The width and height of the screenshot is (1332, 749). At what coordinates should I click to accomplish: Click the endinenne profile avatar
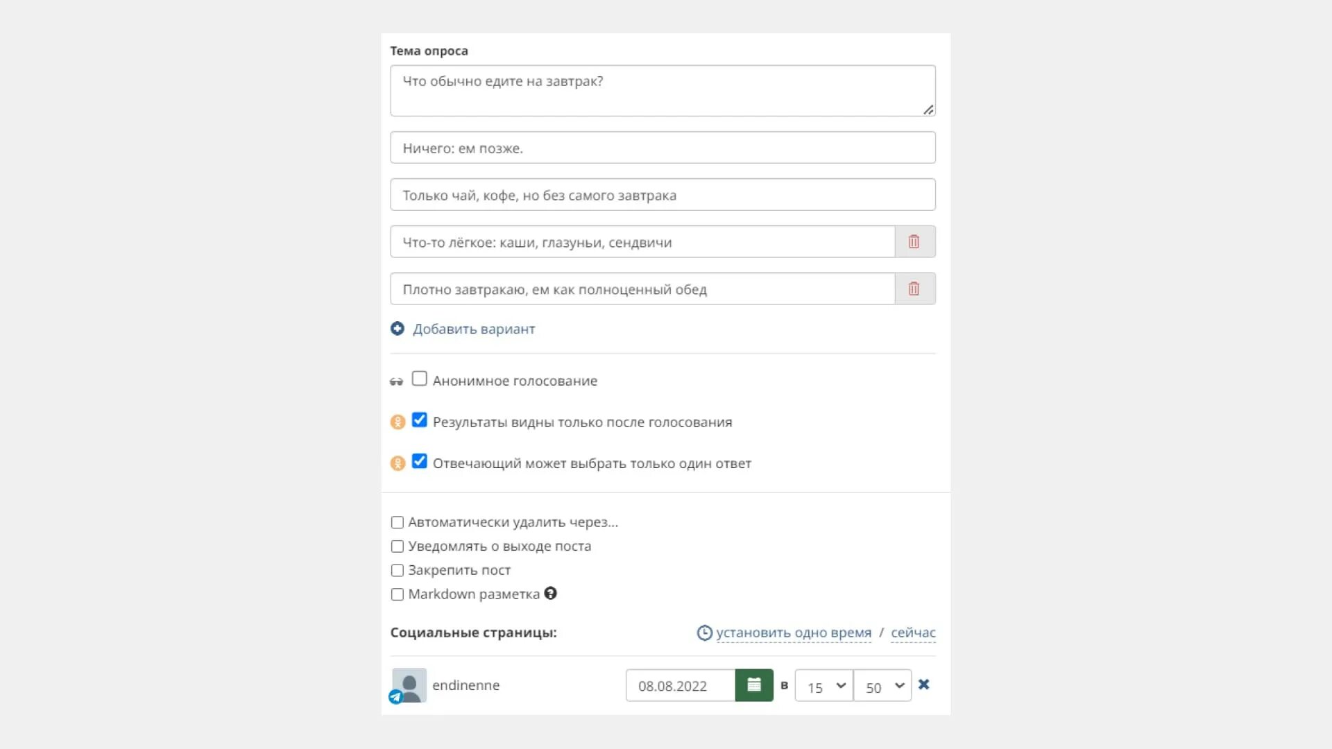tap(409, 685)
